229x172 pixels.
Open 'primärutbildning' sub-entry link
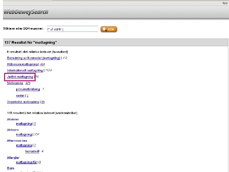click(28, 89)
